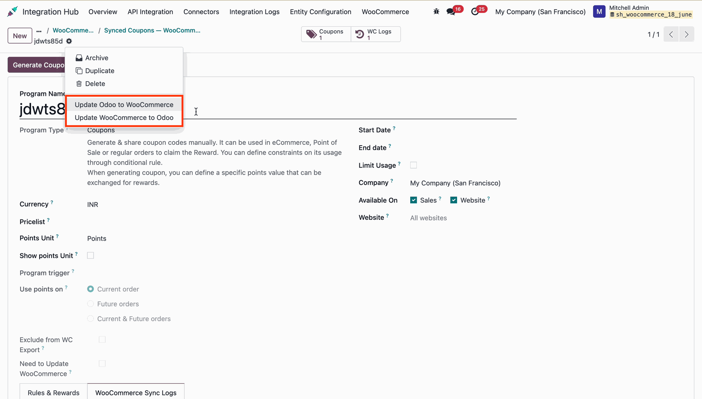Image resolution: width=702 pixels, height=399 pixels.
Task: Open the company switcher My Company (San Francisco)
Action: coord(540,12)
